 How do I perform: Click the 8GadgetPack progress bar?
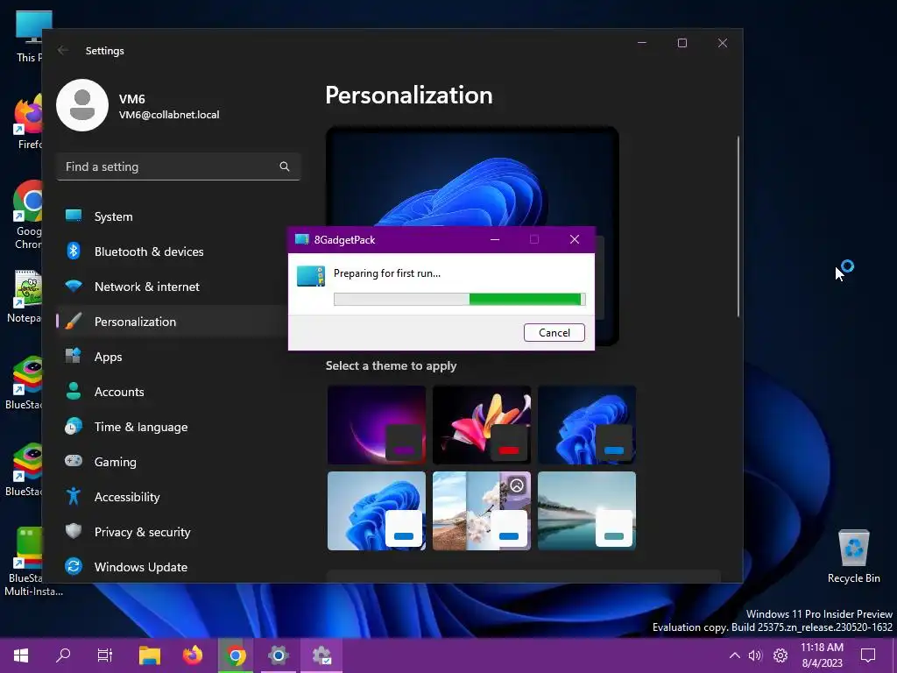tap(459, 299)
